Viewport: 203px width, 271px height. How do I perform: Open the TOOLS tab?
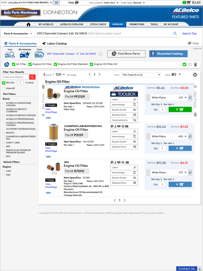pyautogui.click(x=154, y=24)
